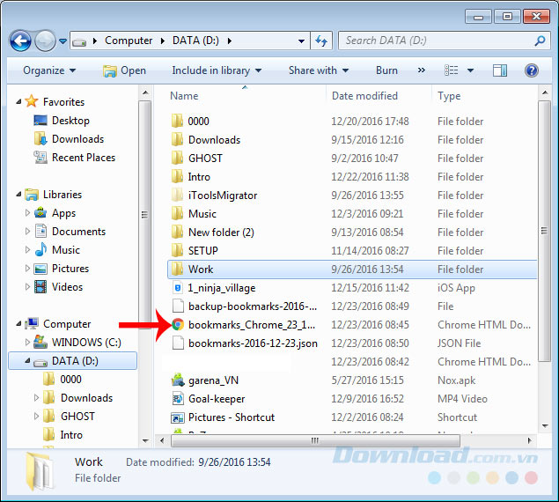Screen dimensions: 559x502
Task: Select the Work folder icon
Action: point(177,269)
